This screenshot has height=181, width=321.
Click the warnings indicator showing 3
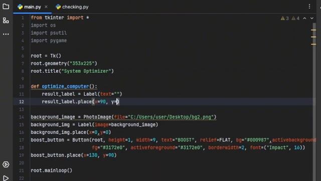[284, 18]
